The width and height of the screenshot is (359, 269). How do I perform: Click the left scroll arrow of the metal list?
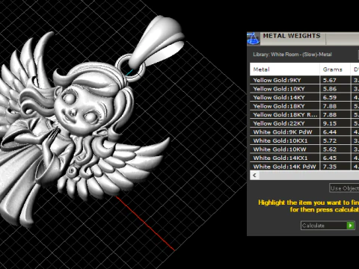(254, 176)
